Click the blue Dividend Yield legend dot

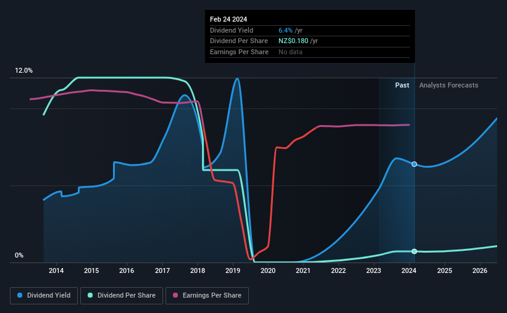click(20, 295)
